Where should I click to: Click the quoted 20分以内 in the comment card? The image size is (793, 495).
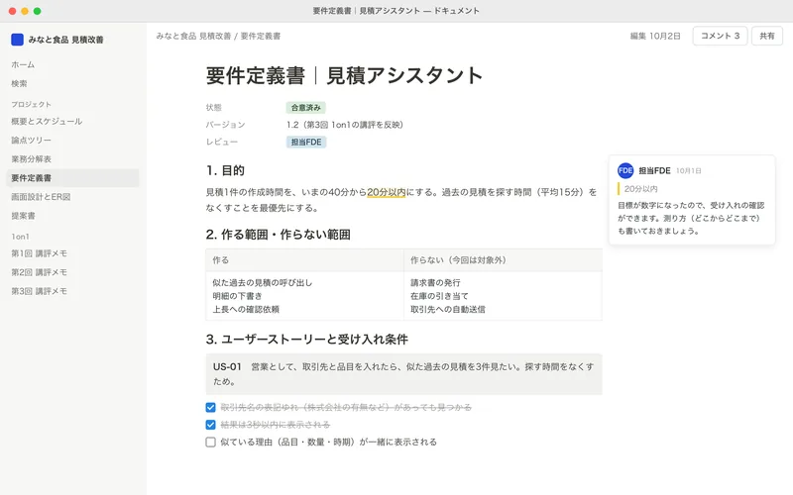[x=640, y=189]
